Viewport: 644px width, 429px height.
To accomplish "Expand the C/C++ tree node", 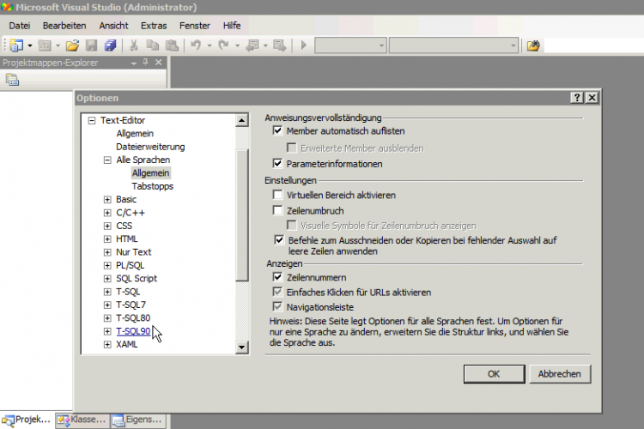I will click(107, 213).
